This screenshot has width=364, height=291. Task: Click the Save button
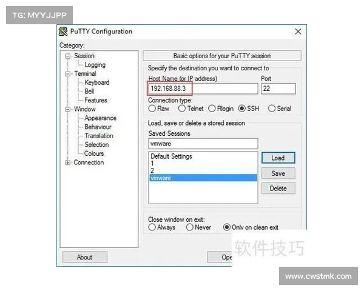[278, 173]
